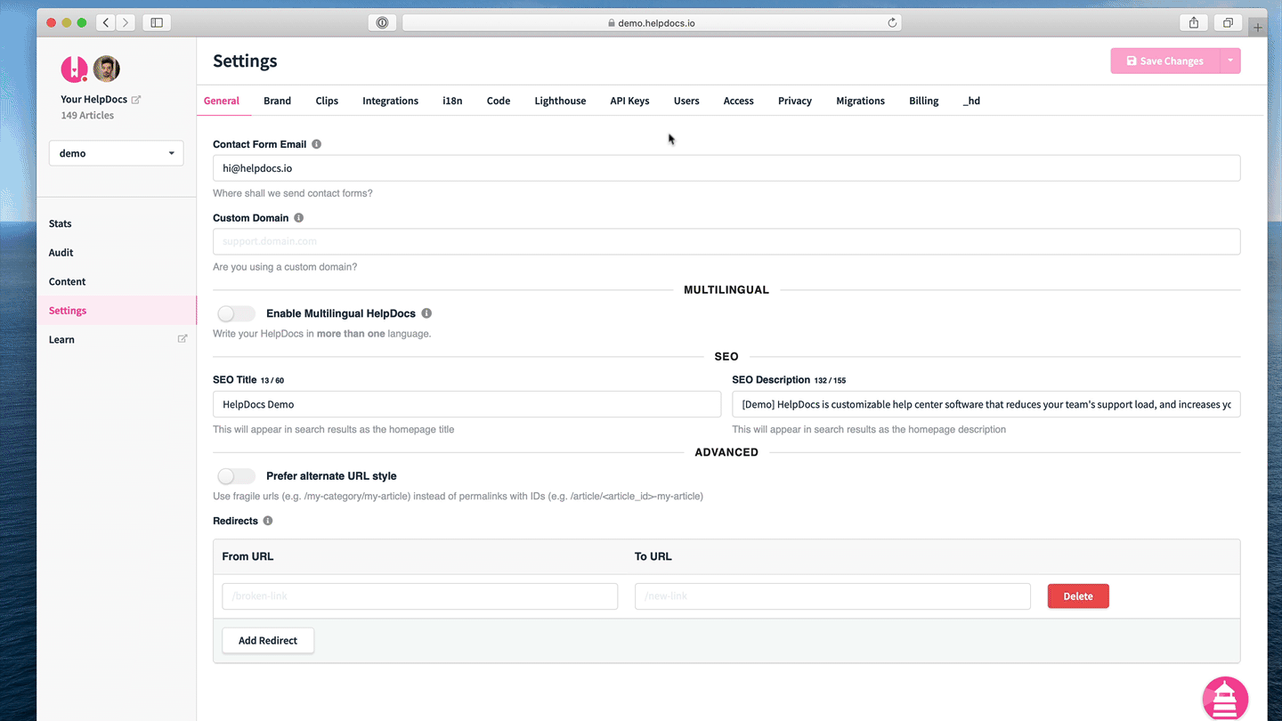Open the Migrations tab
Screen dimensions: 1282x721
click(x=860, y=101)
